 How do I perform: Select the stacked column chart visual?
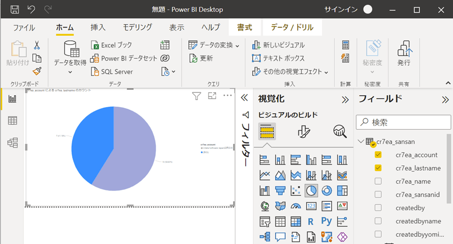280,160
